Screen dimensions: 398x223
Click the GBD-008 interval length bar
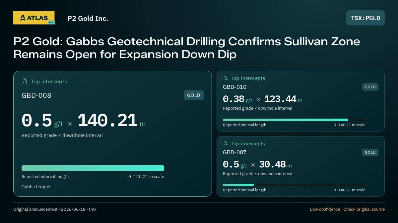point(93,168)
